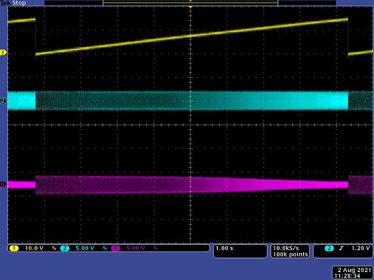374x280 pixels.
Task: Click the record view bar at top
Action: coord(190,3)
